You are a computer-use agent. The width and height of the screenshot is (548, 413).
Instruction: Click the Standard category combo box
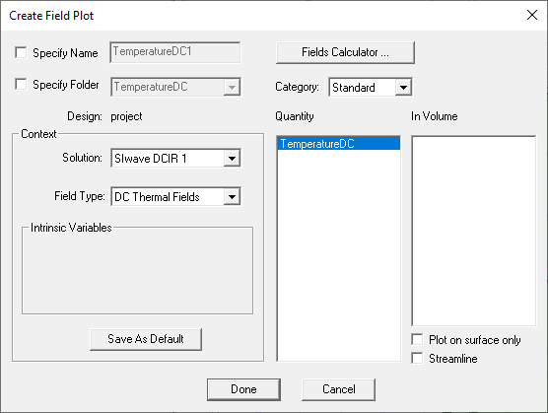tap(371, 87)
